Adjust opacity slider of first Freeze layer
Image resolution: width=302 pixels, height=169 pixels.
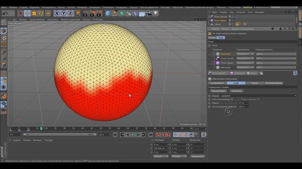[276, 54]
